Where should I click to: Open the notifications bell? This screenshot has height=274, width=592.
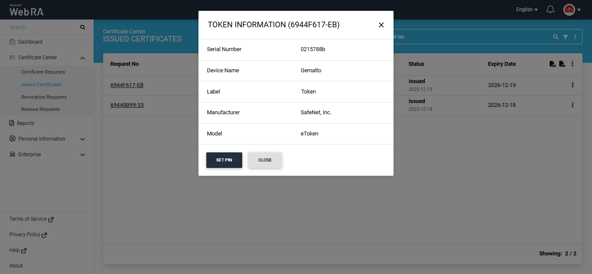click(x=550, y=10)
